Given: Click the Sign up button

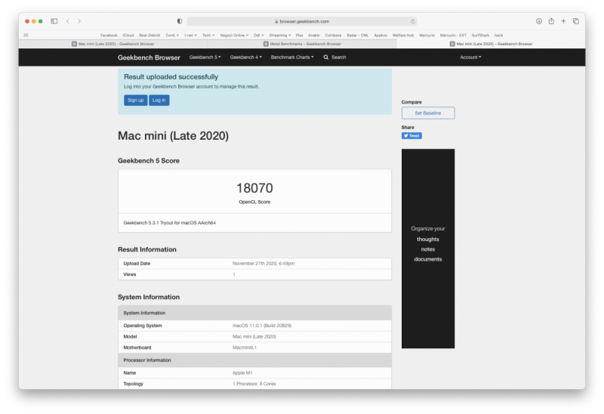Looking at the screenshot, I should 136,100.
